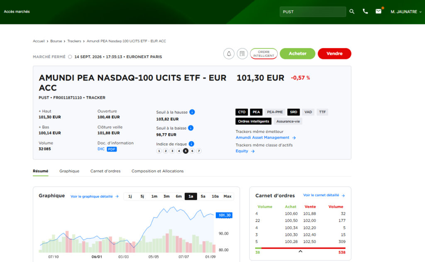Select 3m chart period
The width and height of the screenshot is (425, 262).
point(166,196)
